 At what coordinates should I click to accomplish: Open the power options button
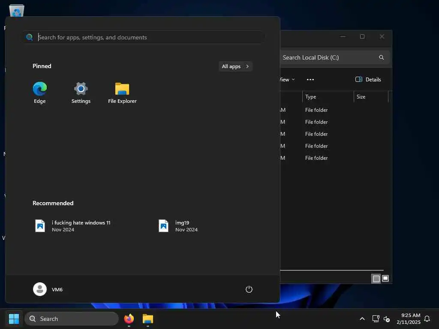[249, 289]
